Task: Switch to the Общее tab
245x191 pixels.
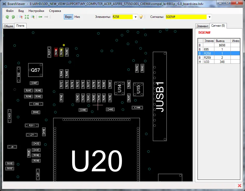Action: [x=9, y=26]
